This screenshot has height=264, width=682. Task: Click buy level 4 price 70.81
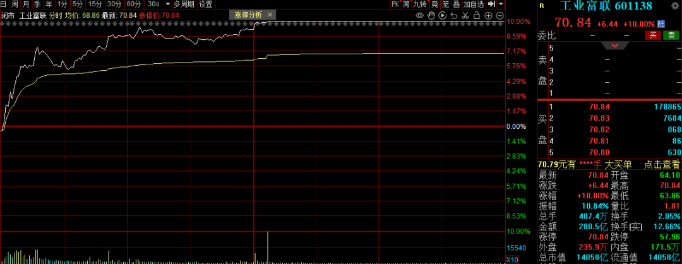tap(599, 141)
